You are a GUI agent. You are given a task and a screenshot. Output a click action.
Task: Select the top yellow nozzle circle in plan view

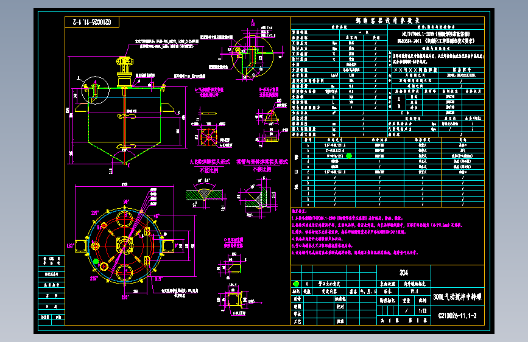pyautogui.click(x=125, y=218)
